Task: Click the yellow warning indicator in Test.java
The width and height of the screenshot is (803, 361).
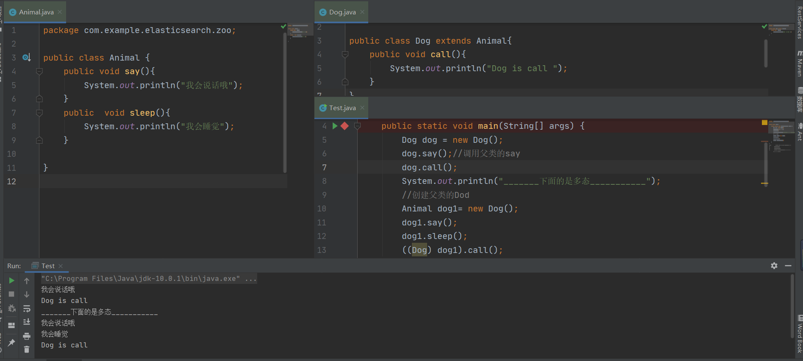Action: pos(764,122)
